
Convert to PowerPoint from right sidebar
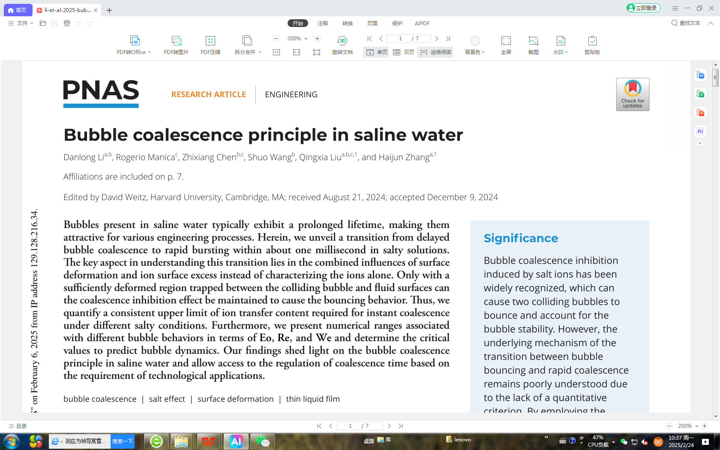click(x=700, y=113)
